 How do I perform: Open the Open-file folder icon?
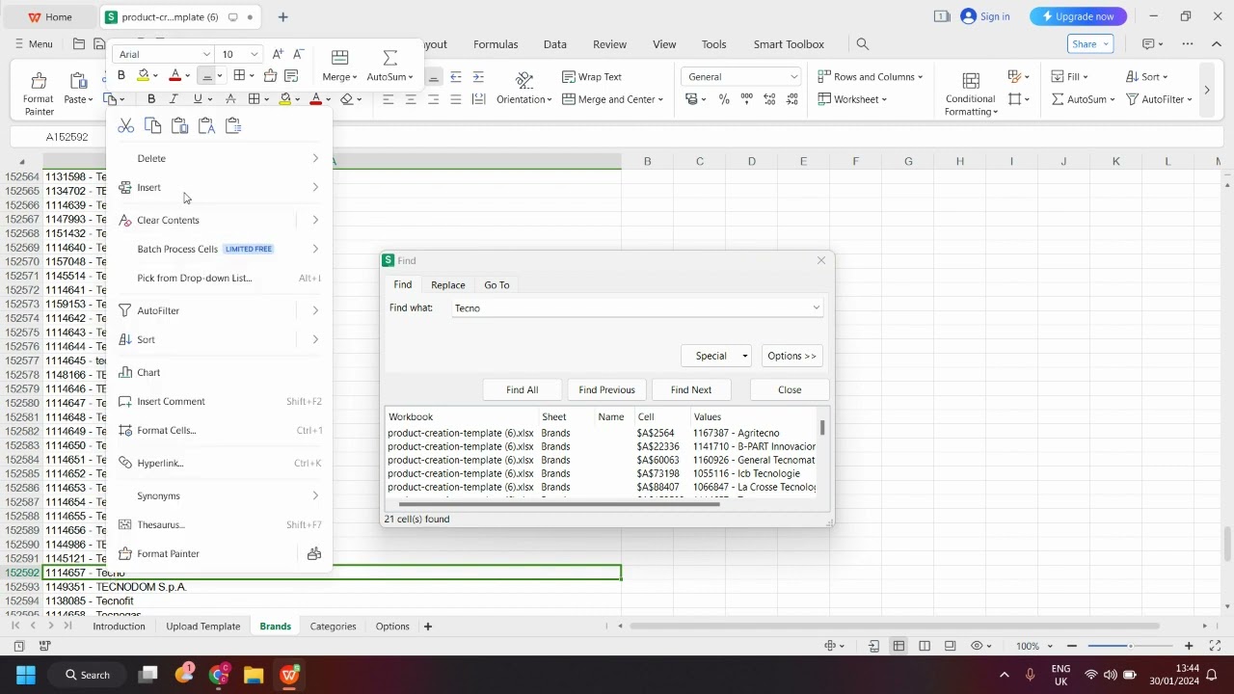click(78, 44)
